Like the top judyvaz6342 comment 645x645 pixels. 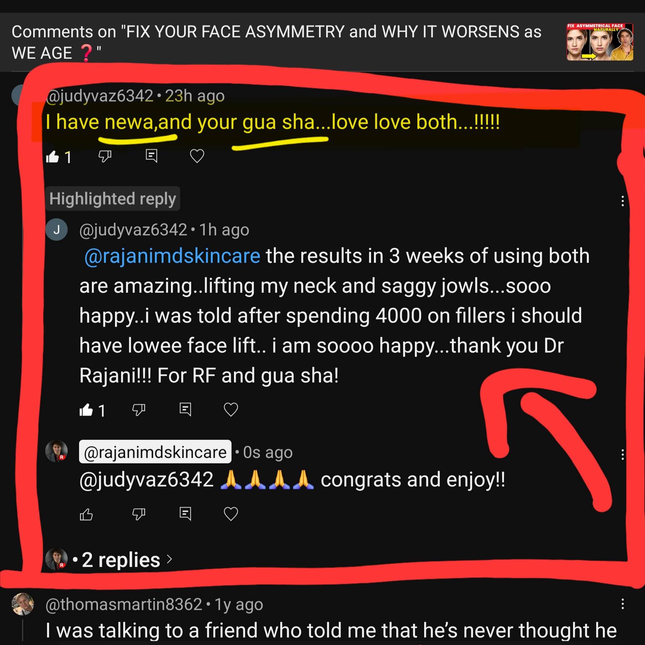tap(52, 156)
